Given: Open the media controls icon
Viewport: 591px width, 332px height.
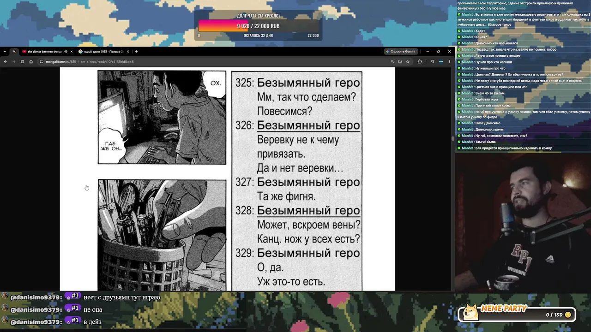Looking at the screenshot, I should 432,61.
